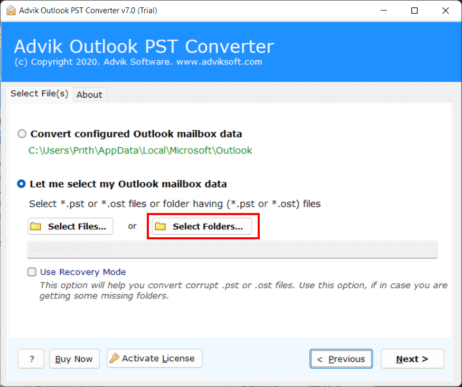This screenshot has width=462, height=387.
Task: Click the Activate License button
Action: point(154,359)
